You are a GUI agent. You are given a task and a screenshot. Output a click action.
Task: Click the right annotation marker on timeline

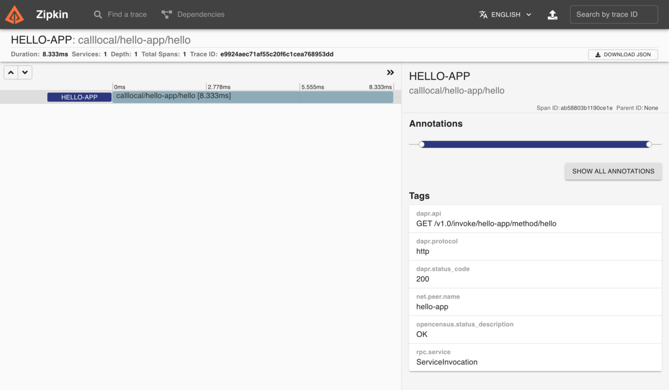point(649,145)
